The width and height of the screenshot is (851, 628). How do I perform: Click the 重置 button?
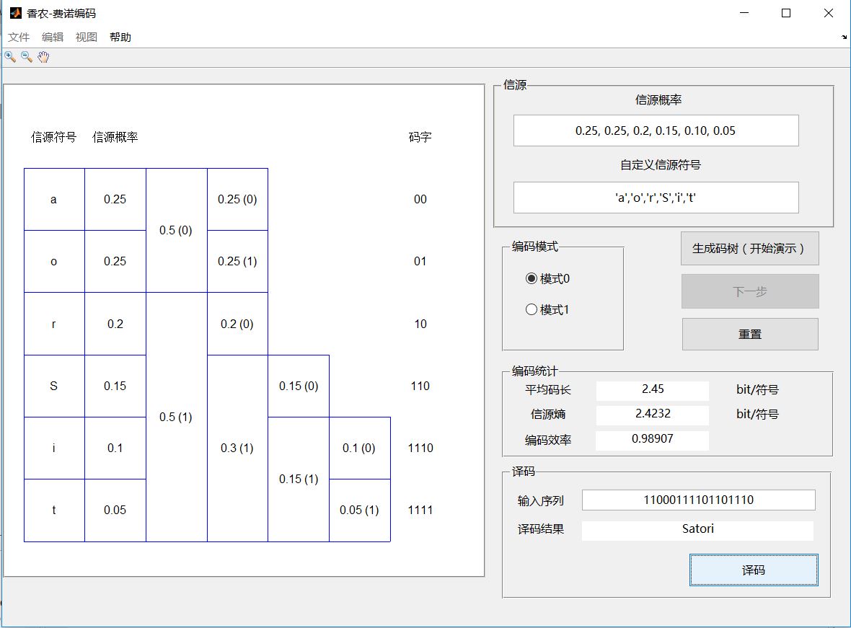click(750, 335)
